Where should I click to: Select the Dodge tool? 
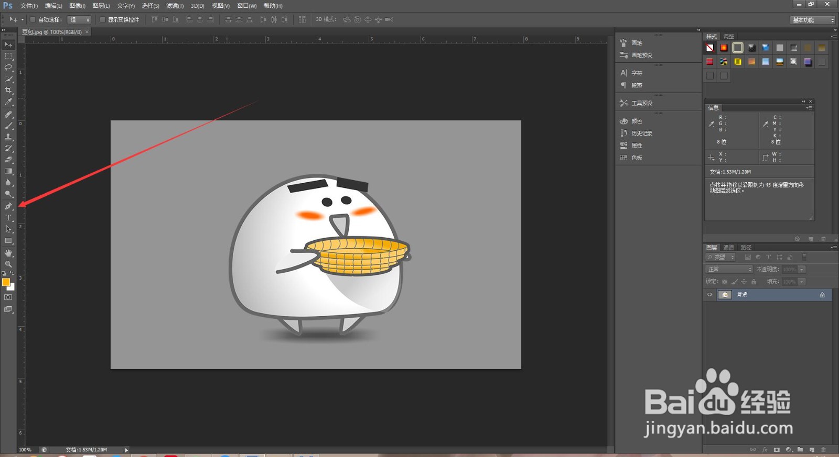[8, 194]
